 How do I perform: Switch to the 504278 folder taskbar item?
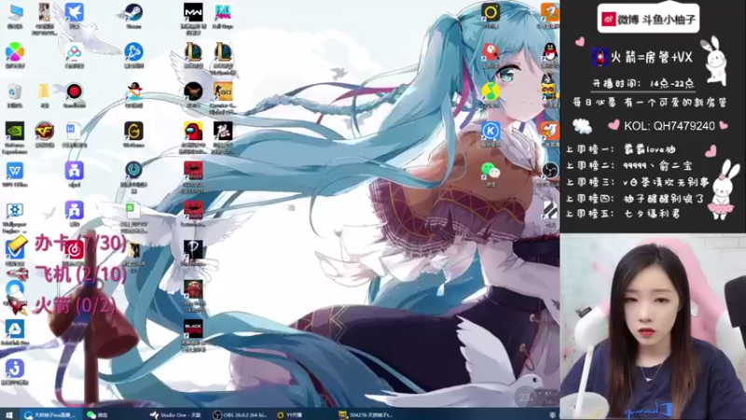tap(366, 415)
